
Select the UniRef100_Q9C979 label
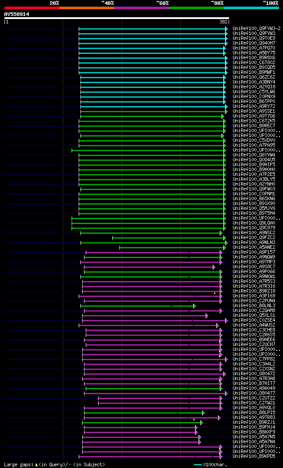(254, 228)
